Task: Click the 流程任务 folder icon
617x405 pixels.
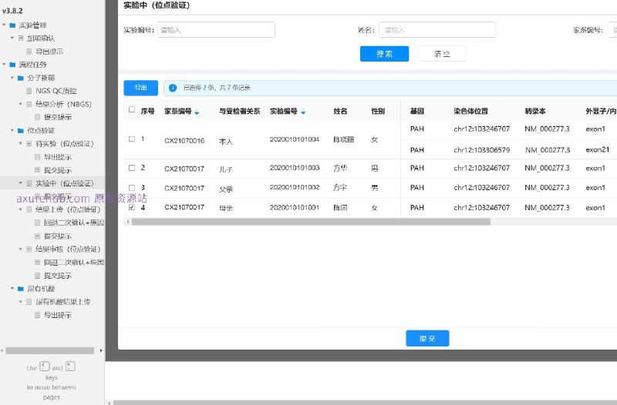Action: pyautogui.click(x=12, y=65)
